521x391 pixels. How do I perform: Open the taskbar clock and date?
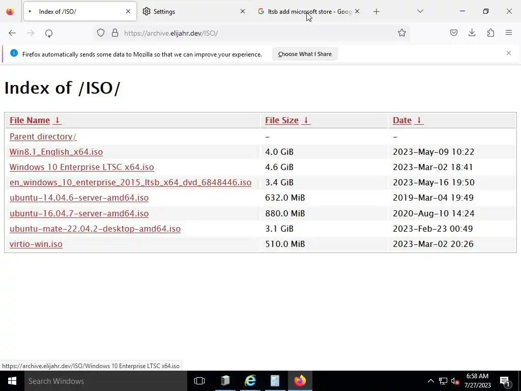click(477, 381)
